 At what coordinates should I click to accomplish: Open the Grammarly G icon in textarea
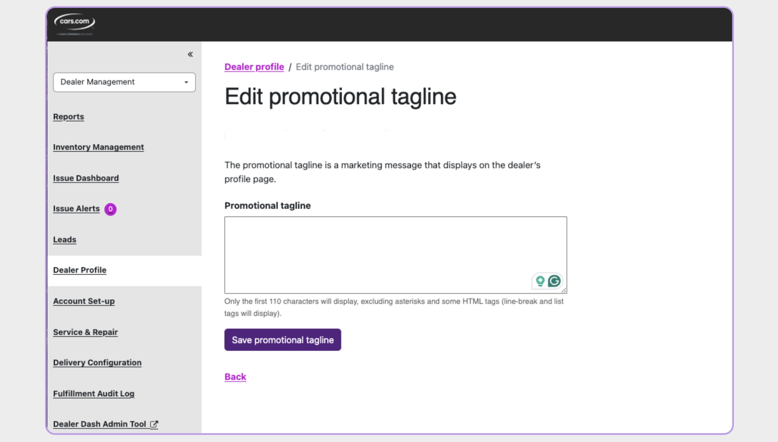[x=554, y=281]
